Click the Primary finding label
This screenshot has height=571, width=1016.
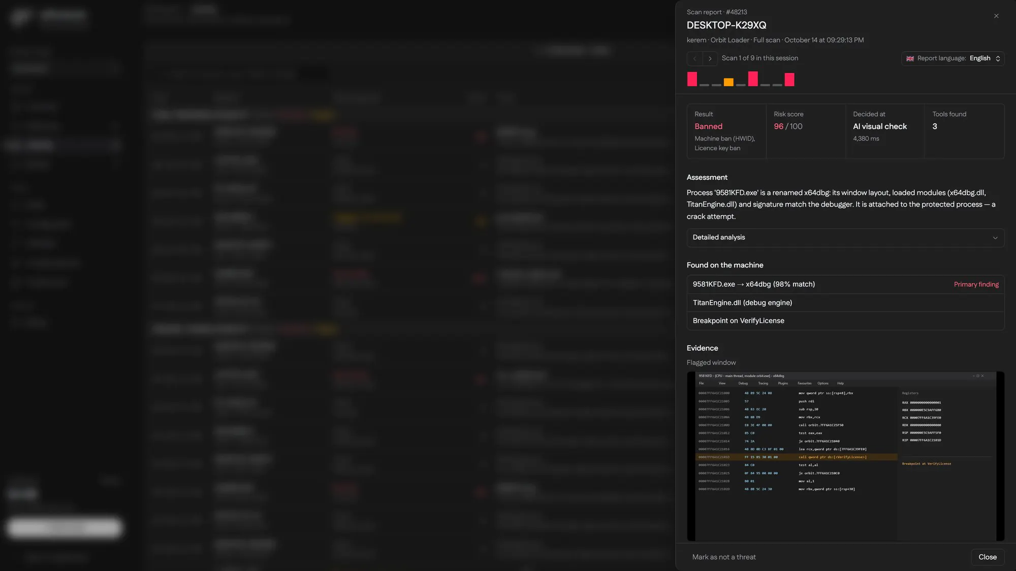[x=976, y=284]
